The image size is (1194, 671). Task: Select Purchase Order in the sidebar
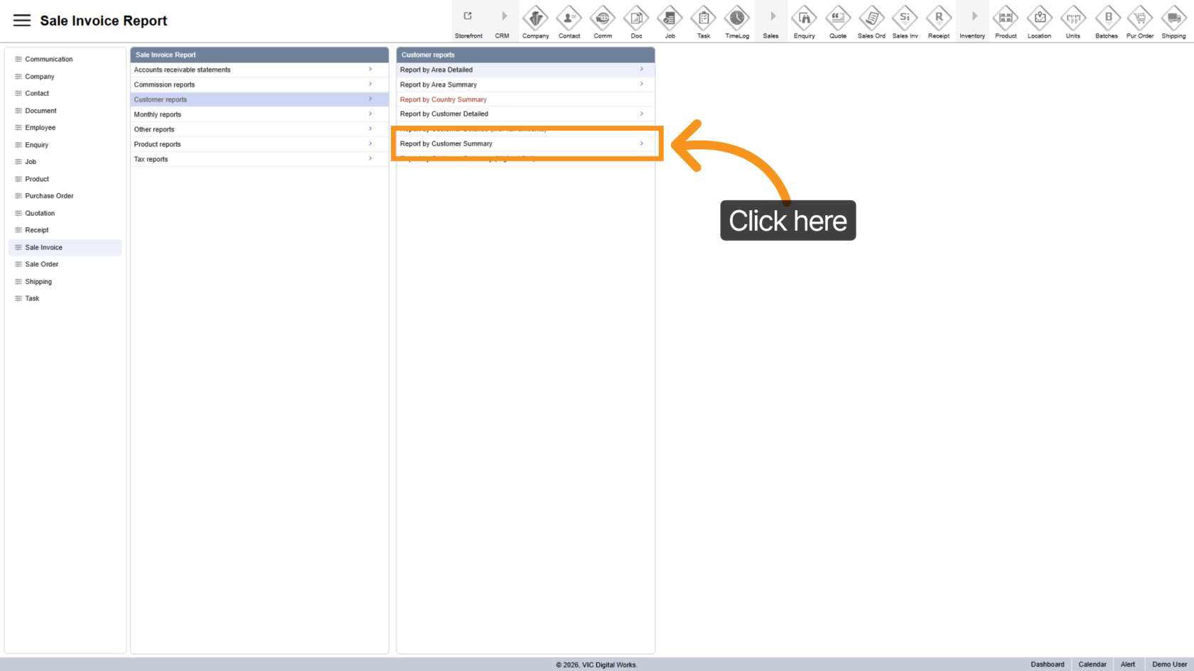(49, 196)
